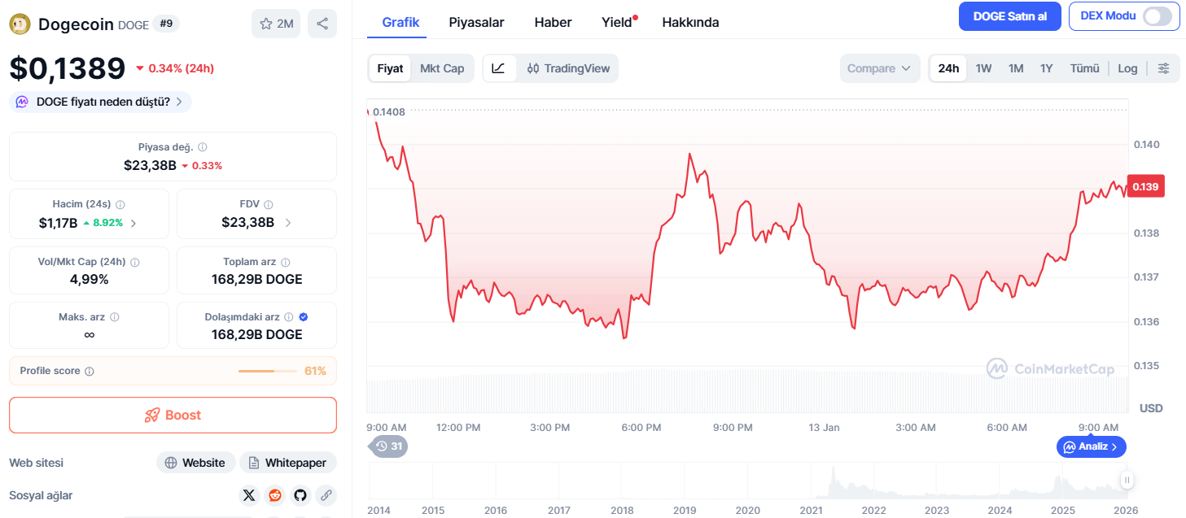The height and width of the screenshot is (518, 1186).
Task: Click the pause handle on range navigator
Action: pyautogui.click(x=1127, y=480)
